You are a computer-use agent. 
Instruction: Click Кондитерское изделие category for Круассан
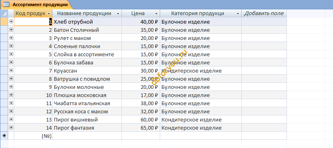coord(201,71)
